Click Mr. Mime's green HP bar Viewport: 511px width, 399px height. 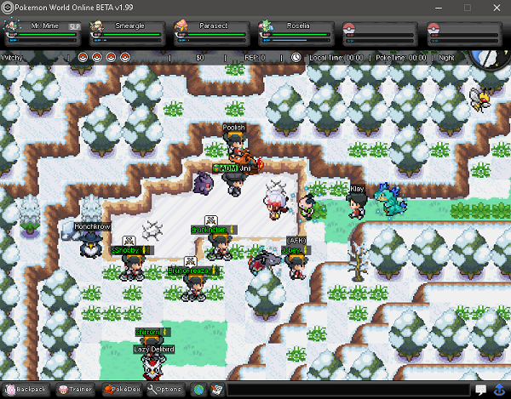click(47, 35)
